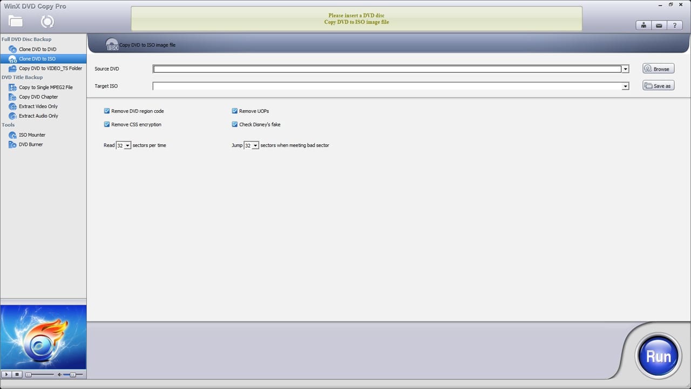Image resolution: width=691 pixels, height=389 pixels.
Task: Expand the Source DVD dropdown arrow
Action: click(625, 69)
